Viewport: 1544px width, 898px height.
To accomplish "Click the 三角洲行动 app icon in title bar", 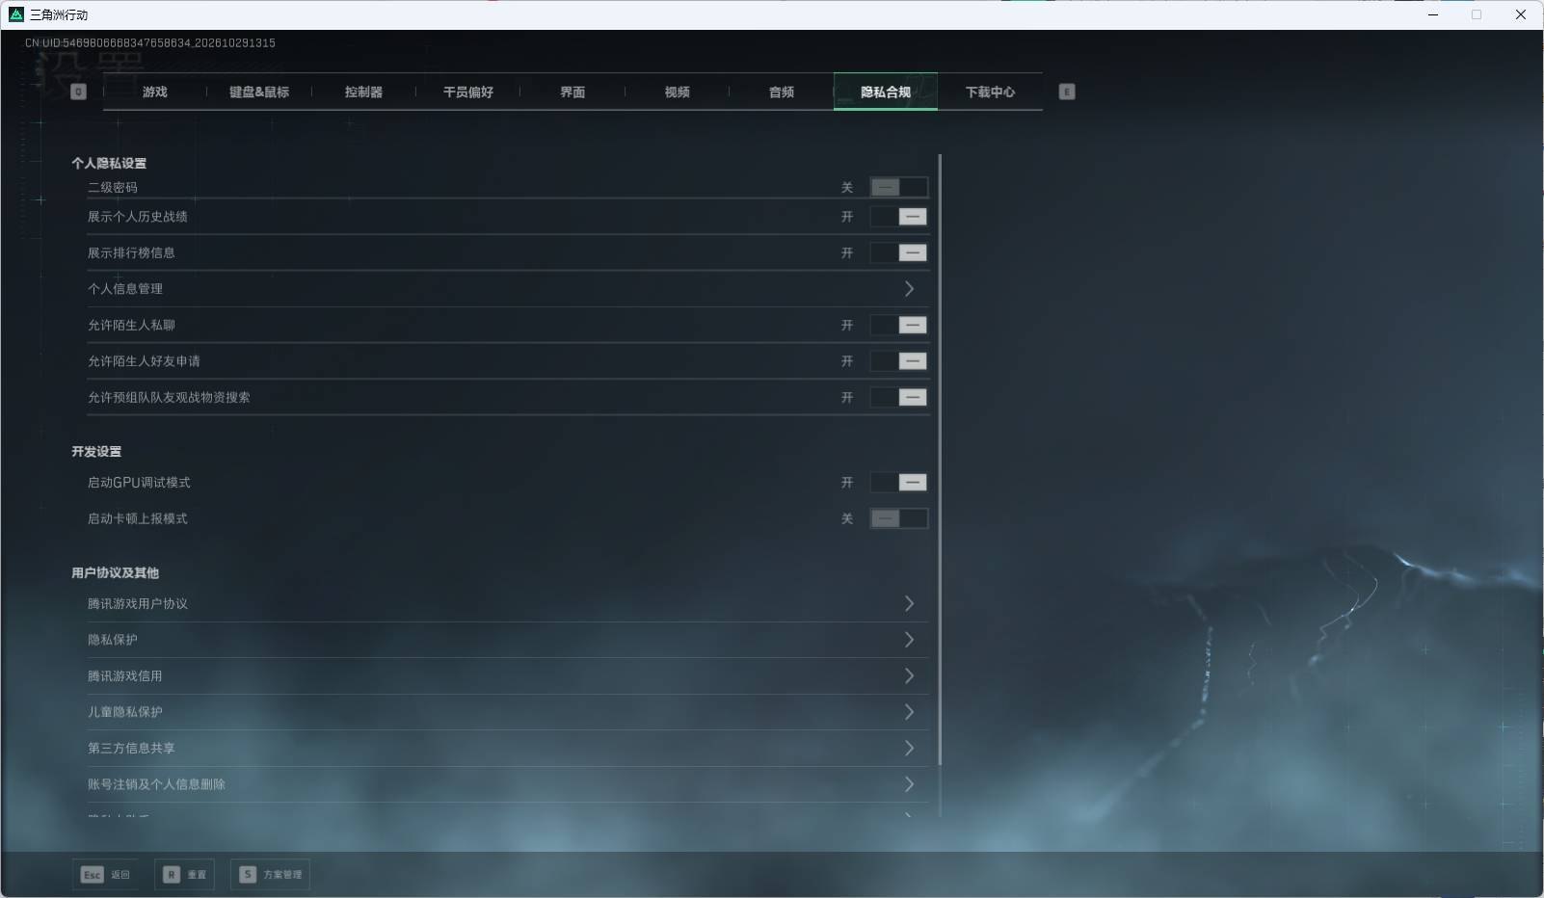I will point(15,14).
